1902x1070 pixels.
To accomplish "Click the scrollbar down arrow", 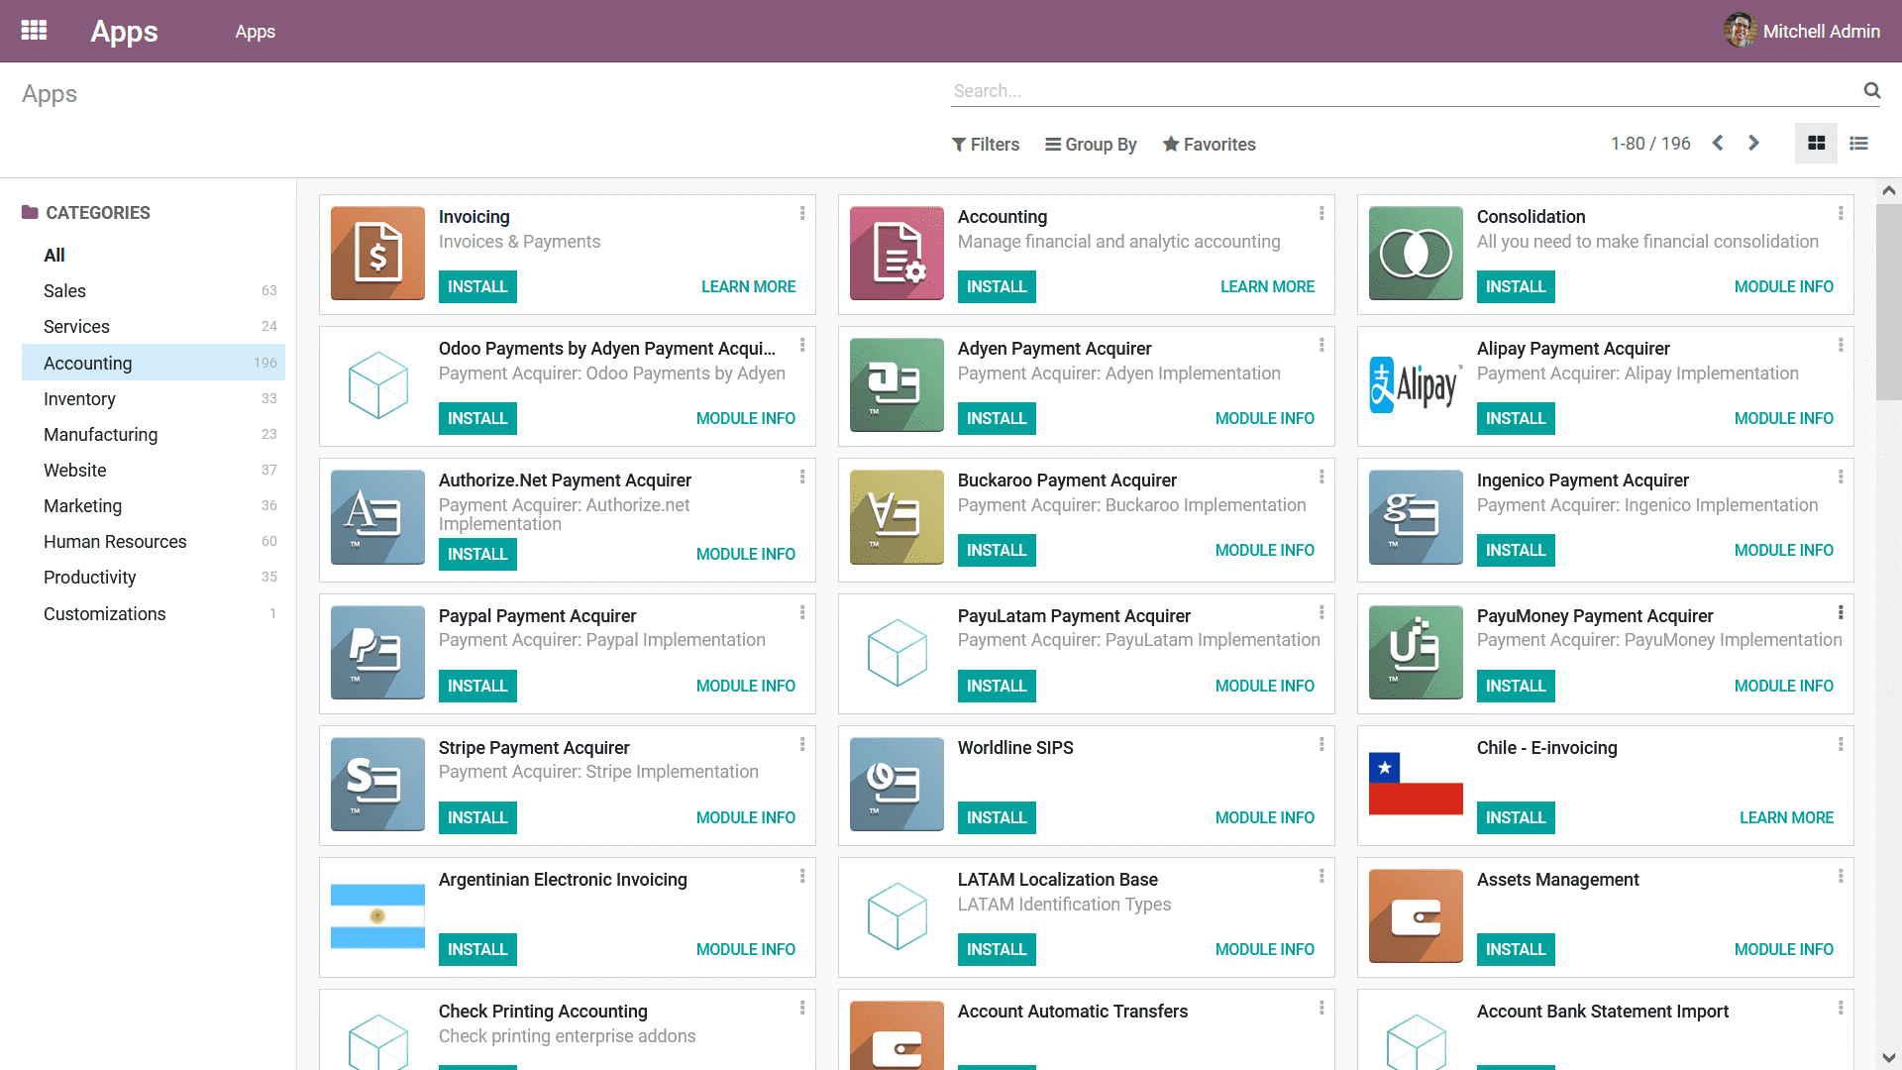I will 1889,1057.
